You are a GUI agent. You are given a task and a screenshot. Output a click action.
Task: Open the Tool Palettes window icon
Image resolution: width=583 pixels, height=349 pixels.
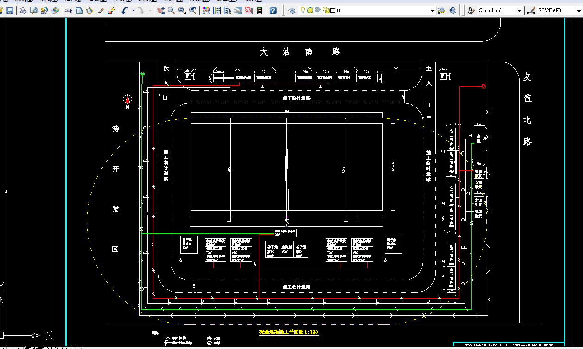[x=227, y=11]
